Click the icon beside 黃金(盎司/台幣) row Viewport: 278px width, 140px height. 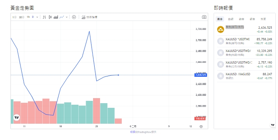pyautogui.click(x=221, y=41)
